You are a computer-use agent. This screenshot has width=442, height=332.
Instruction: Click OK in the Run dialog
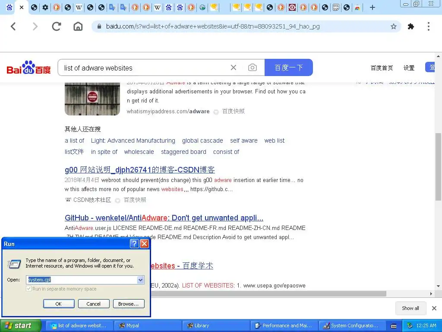(x=59, y=304)
